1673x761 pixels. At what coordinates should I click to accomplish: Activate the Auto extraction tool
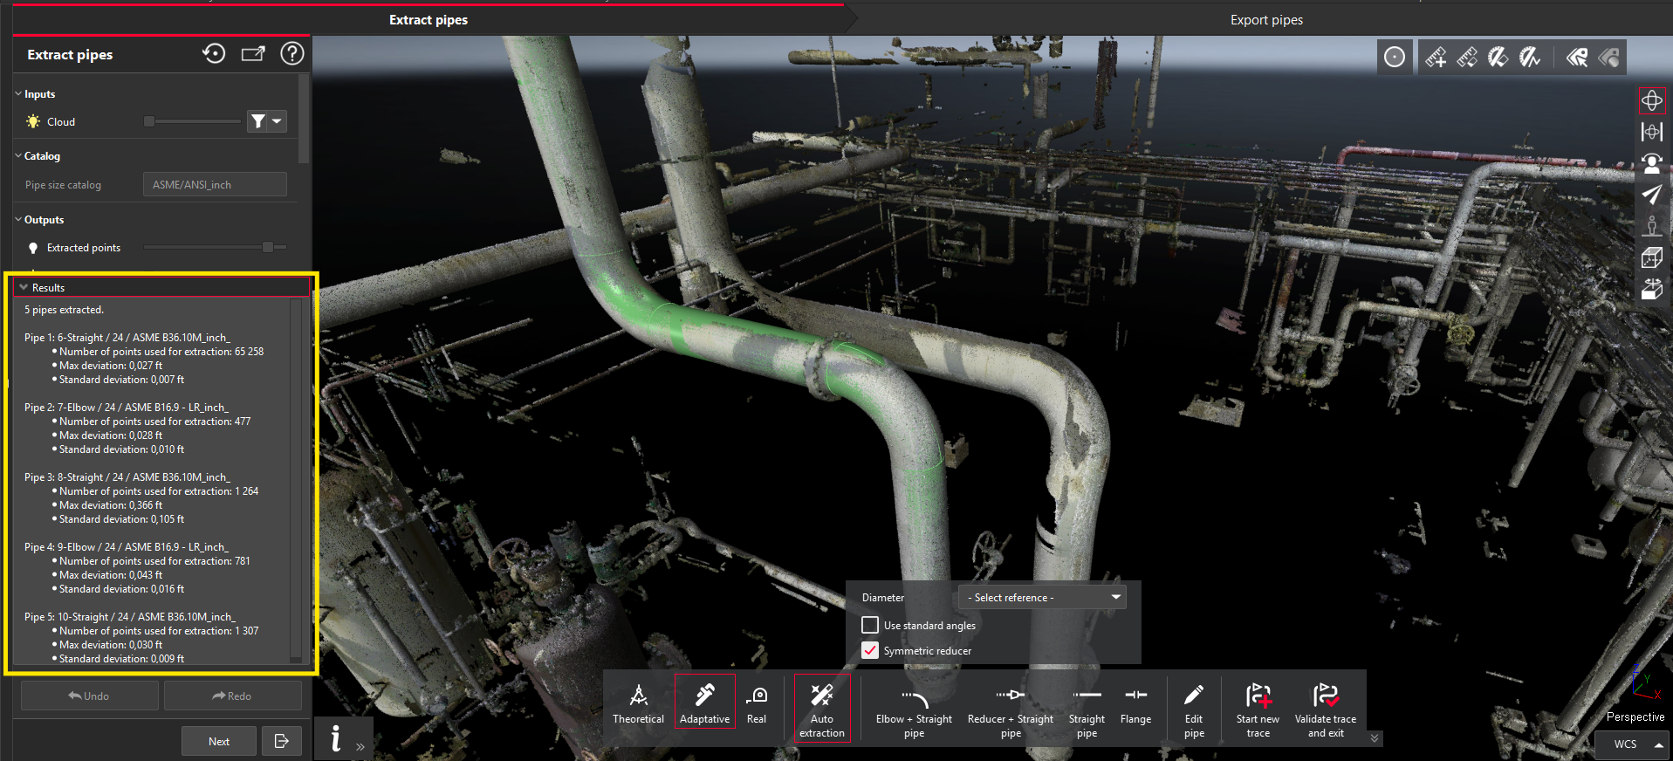click(821, 708)
